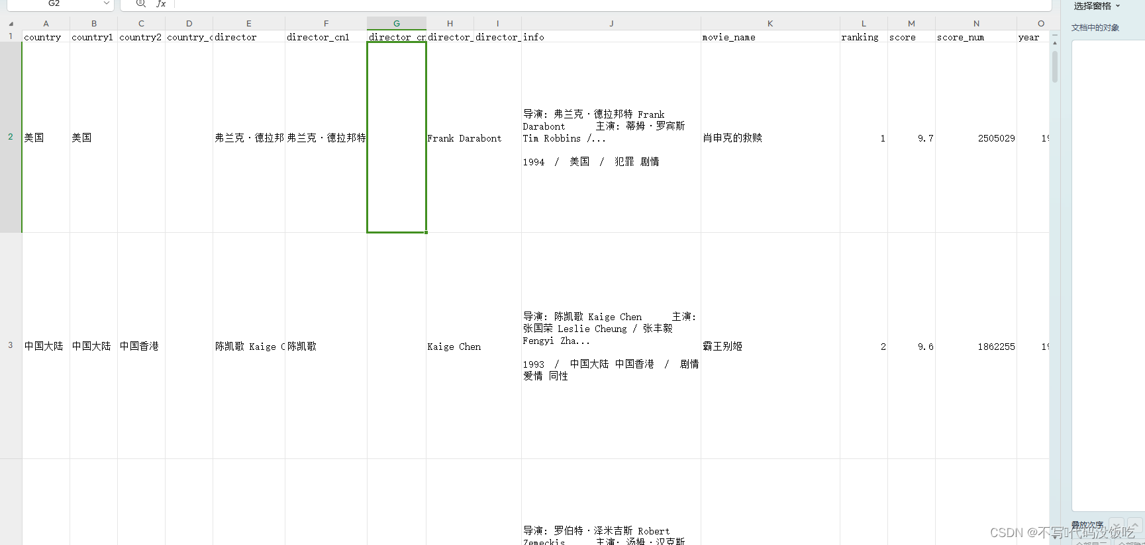Select row 2 header
The image size is (1145, 545).
(x=11, y=137)
